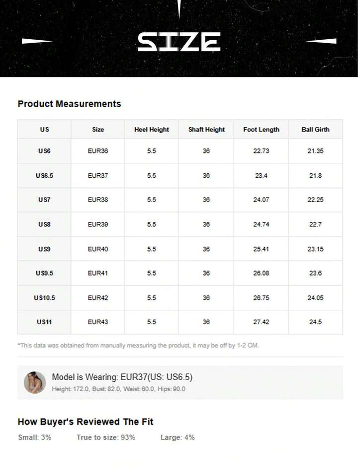Viewport: 358px width, 476px height.
Task: Select the US10.5 row label
Action: [x=44, y=298]
